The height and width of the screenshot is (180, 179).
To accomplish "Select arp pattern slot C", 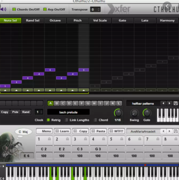I will 63,103.
